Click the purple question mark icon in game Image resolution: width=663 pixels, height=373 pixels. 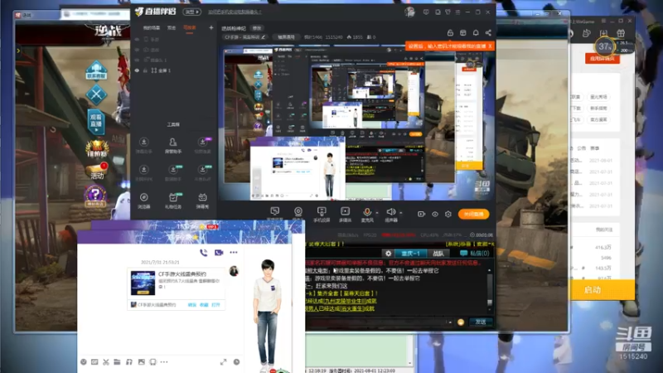point(95,196)
